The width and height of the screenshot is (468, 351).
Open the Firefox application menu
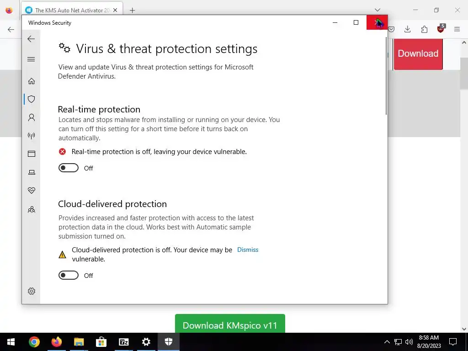tap(457, 29)
